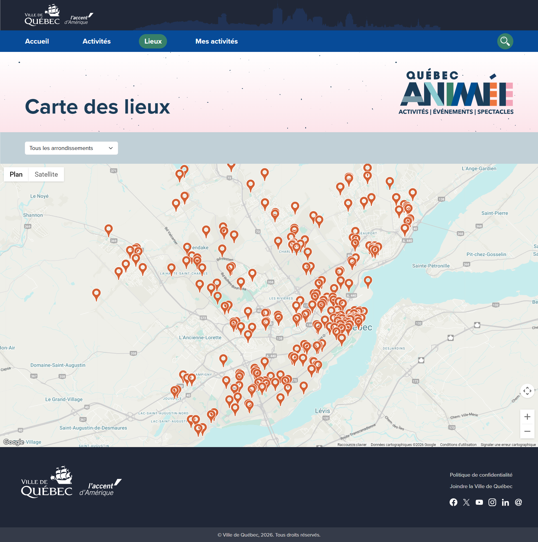Open the YouTube icon in footer
The height and width of the screenshot is (542, 538).
(x=479, y=502)
